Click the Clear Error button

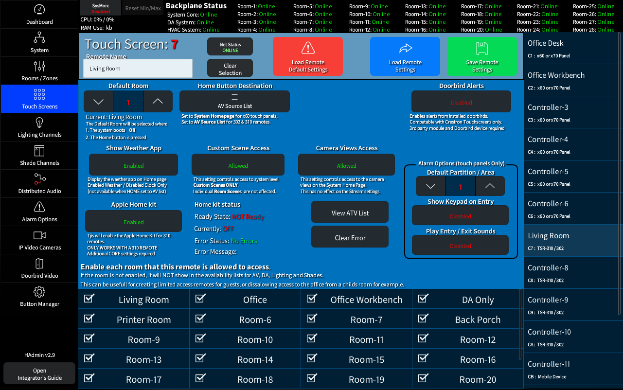(350, 237)
